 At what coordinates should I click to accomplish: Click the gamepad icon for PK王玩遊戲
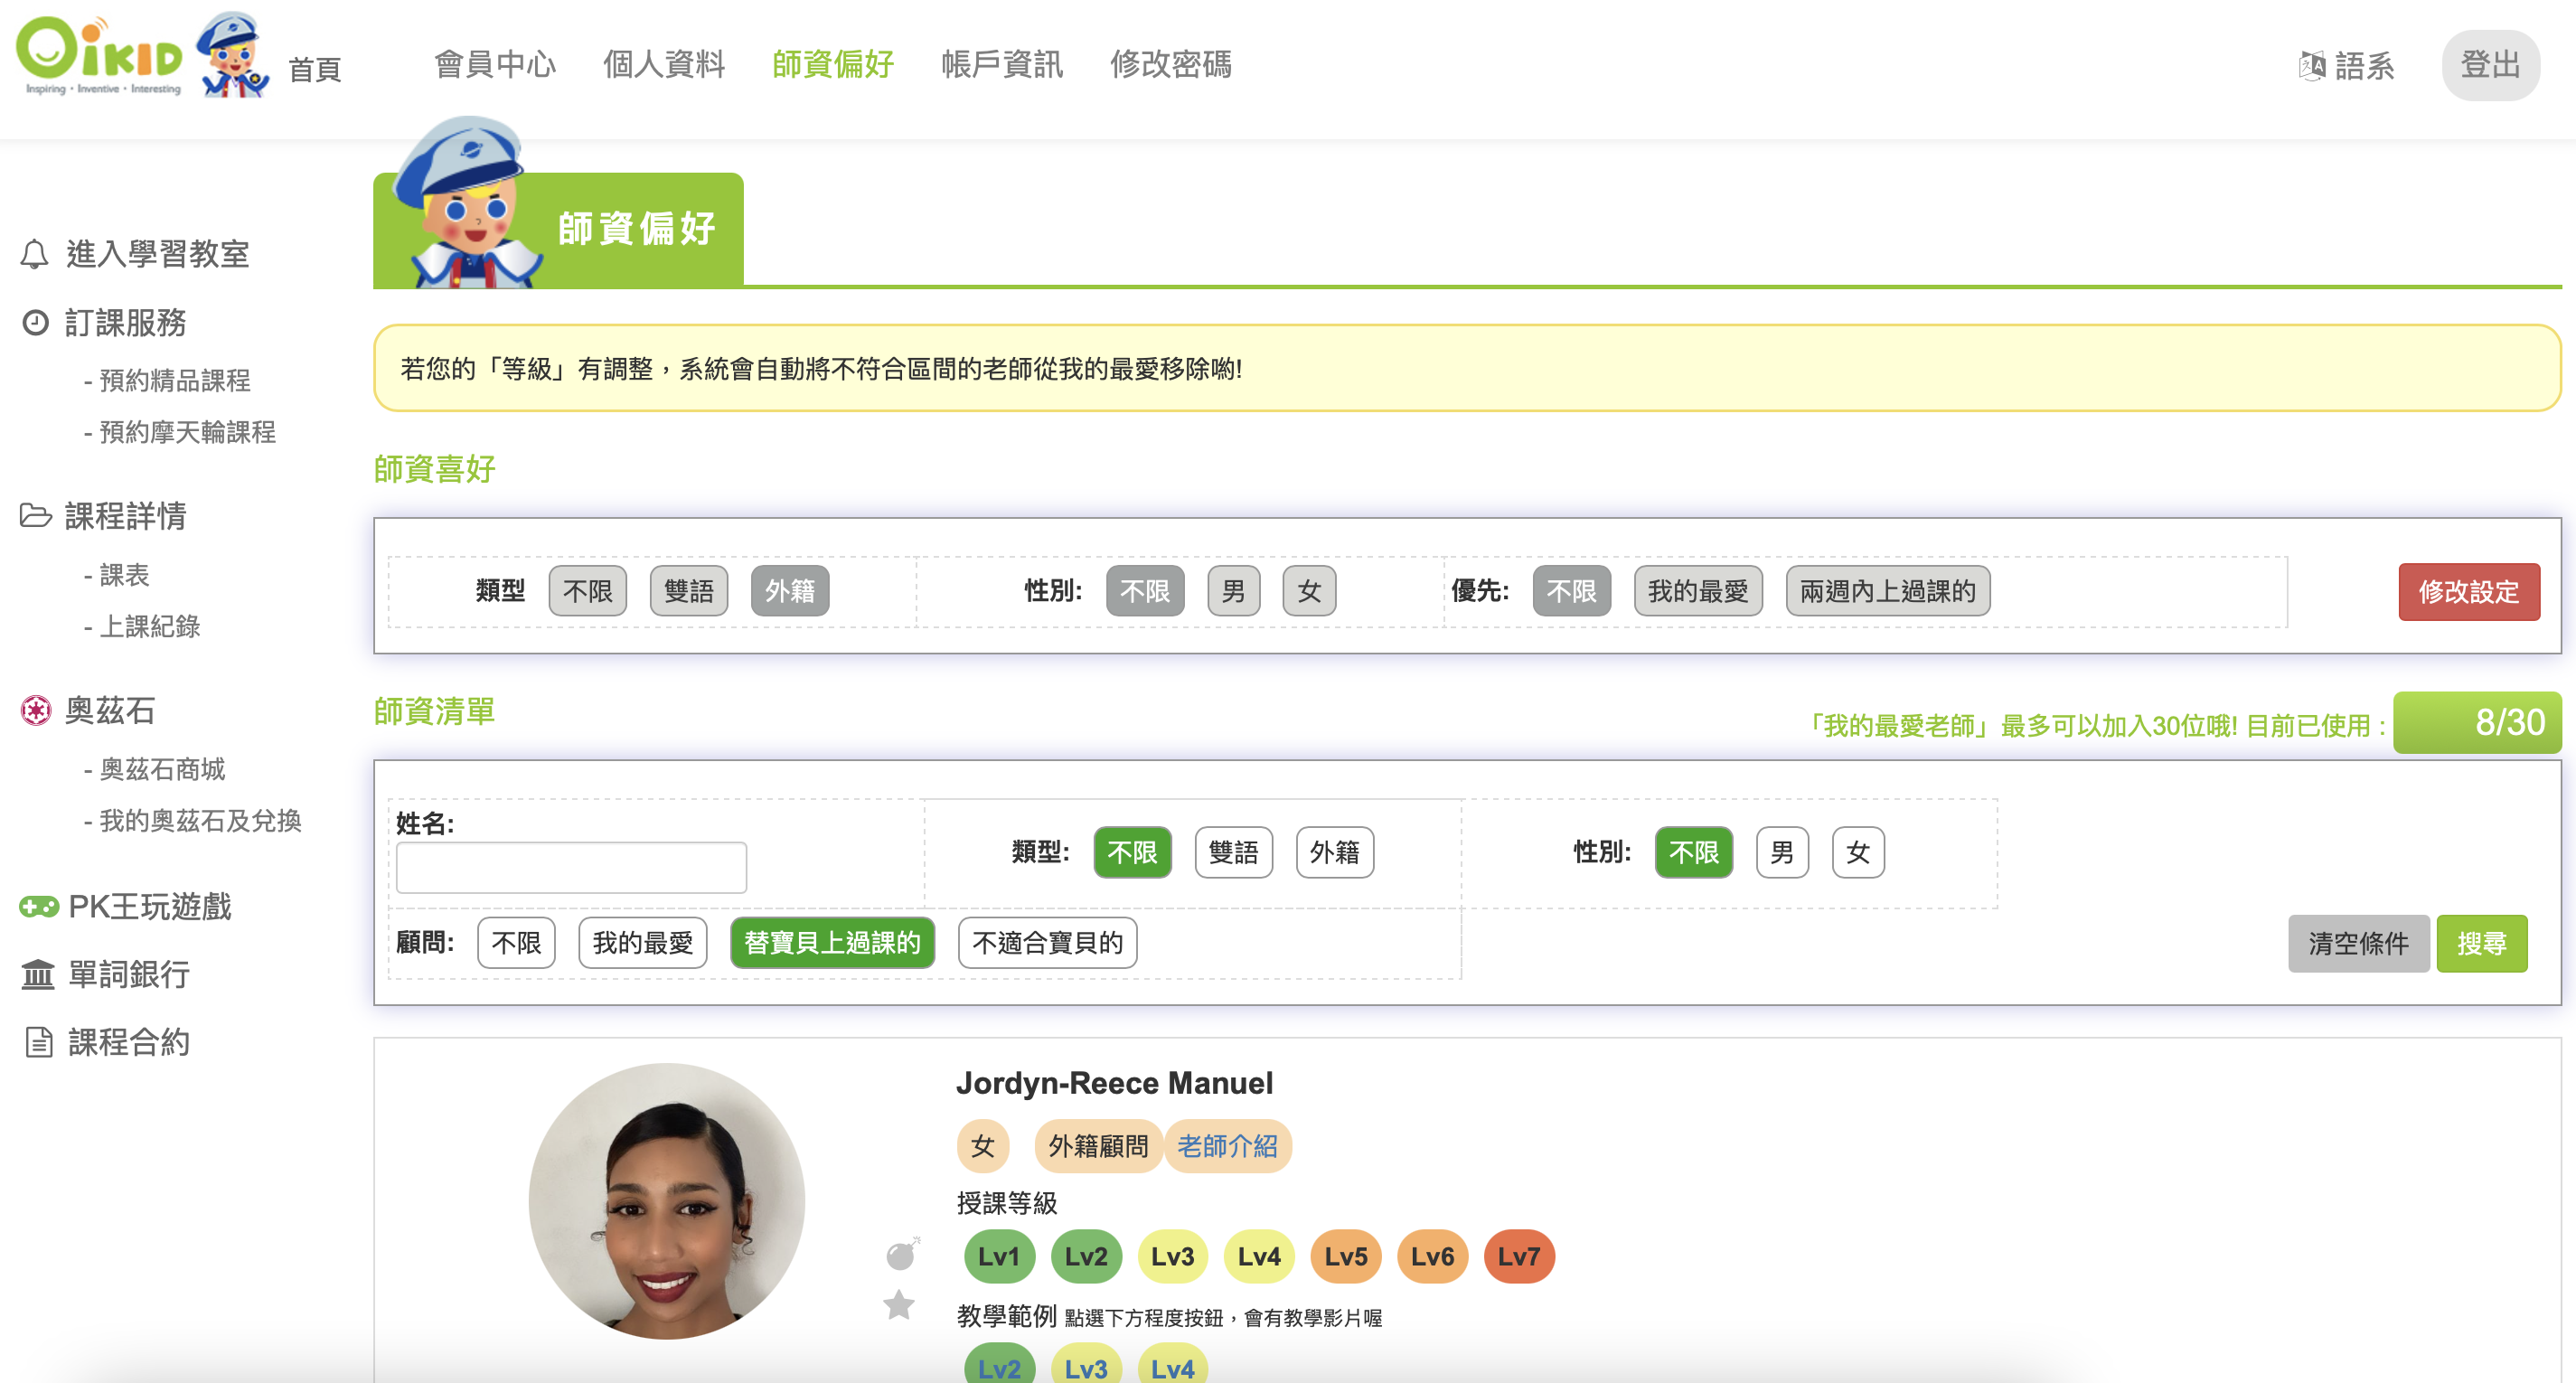click(39, 907)
